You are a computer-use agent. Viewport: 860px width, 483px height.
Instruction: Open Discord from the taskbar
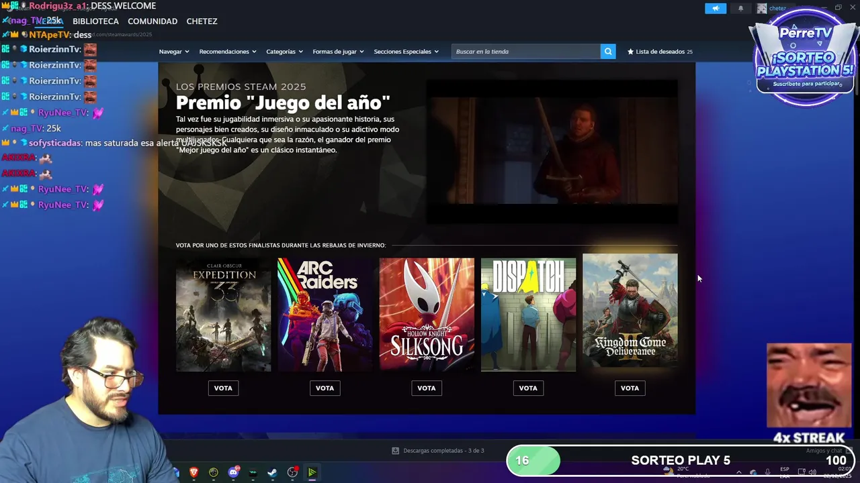click(x=233, y=472)
